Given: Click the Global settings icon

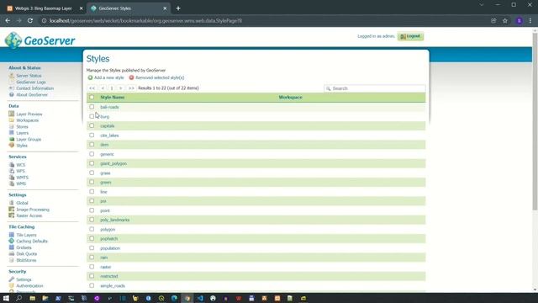Looking at the screenshot, I should 12,203.
